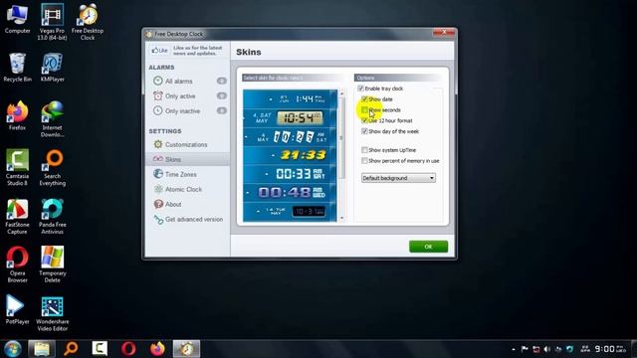Image resolution: width=637 pixels, height=358 pixels.
Task: Open the Time Zones settings page
Action: (188, 175)
